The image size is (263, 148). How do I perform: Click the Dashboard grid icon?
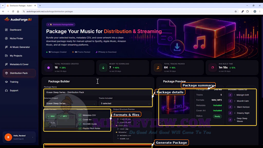pos(6,30)
